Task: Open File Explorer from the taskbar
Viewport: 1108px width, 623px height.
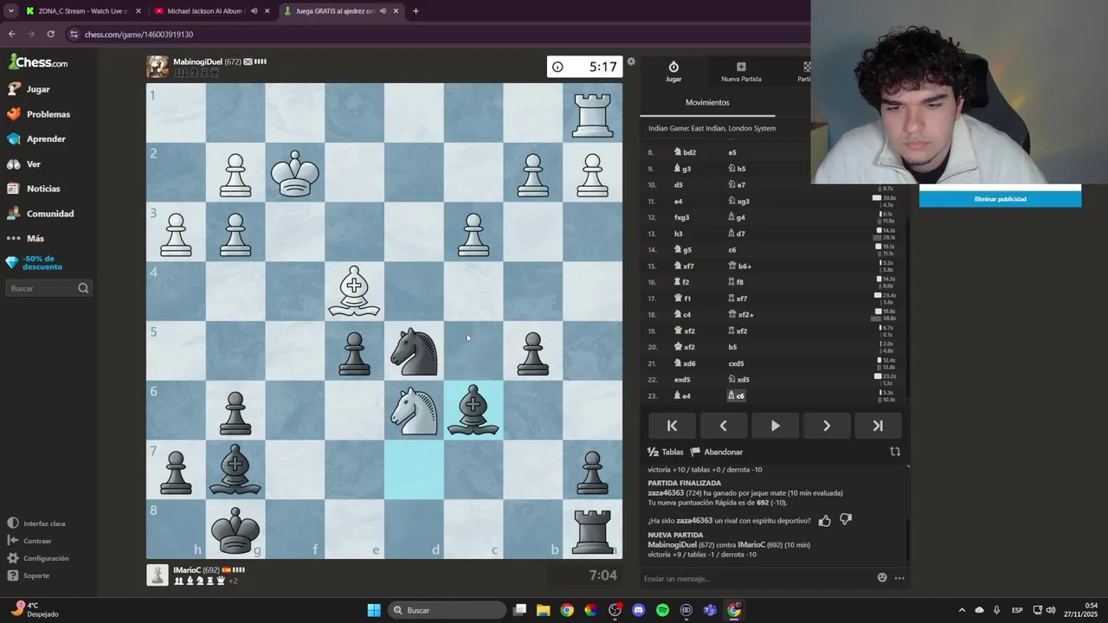Action: pos(543,610)
